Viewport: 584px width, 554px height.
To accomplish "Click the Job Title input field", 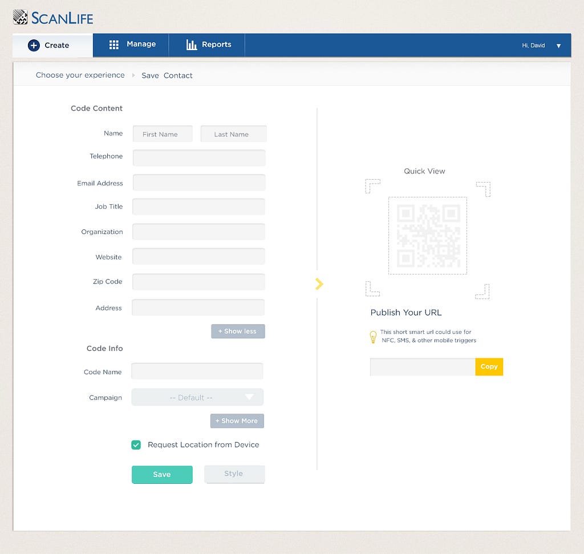I will click(x=198, y=207).
